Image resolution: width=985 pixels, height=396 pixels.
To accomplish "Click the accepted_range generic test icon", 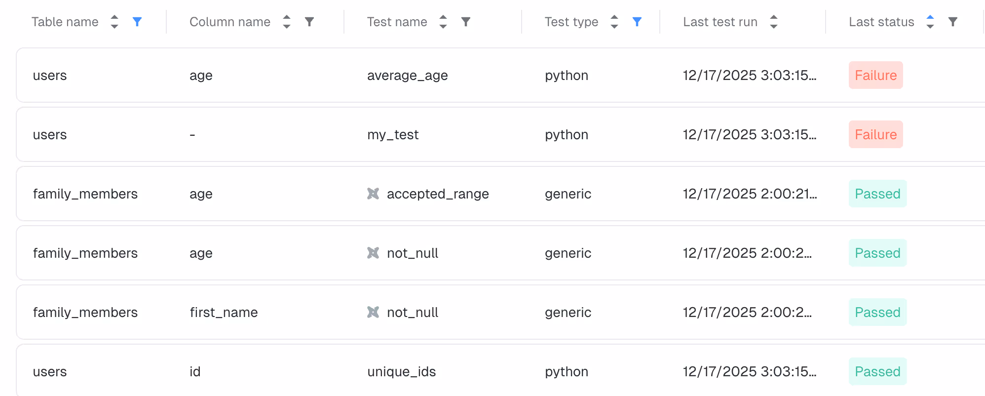I will (373, 194).
